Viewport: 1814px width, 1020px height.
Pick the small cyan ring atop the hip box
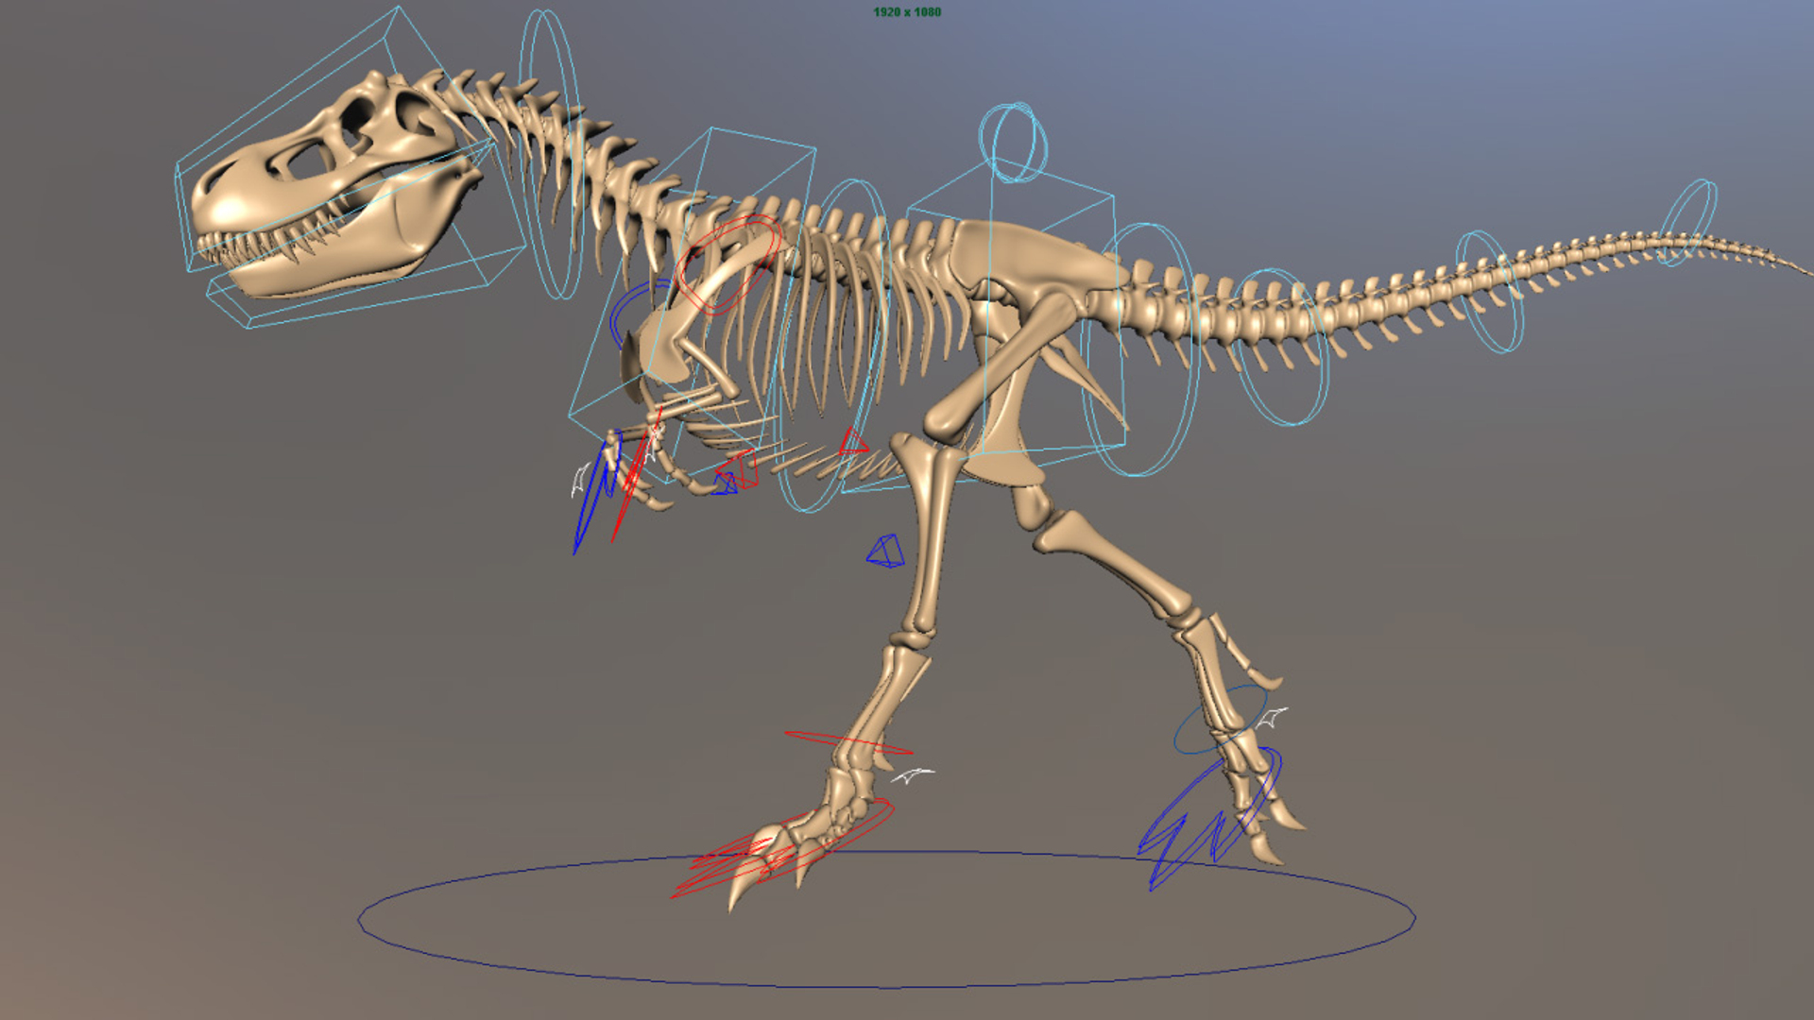click(1013, 143)
